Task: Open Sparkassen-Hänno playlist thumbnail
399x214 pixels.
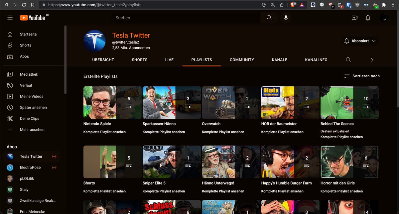Action: [x=172, y=103]
